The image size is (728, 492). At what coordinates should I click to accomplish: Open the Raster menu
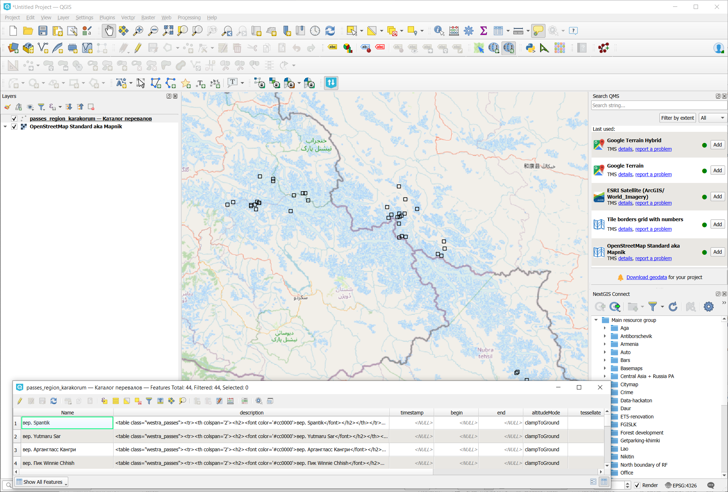pos(148,18)
